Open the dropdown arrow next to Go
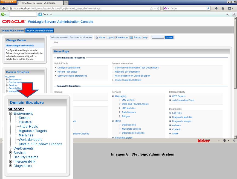The image size is (237, 179). [x=47, y=14]
